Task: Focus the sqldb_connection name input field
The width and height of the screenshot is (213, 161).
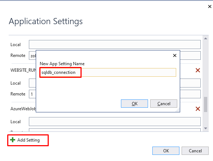Action: coord(108,72)
